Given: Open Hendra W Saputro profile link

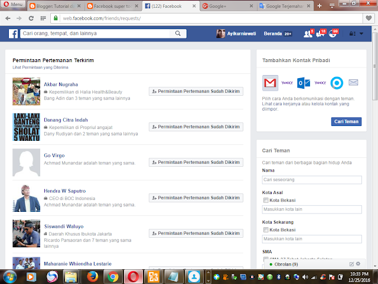Looking at the screenshot, I should [x=65, y=191].
